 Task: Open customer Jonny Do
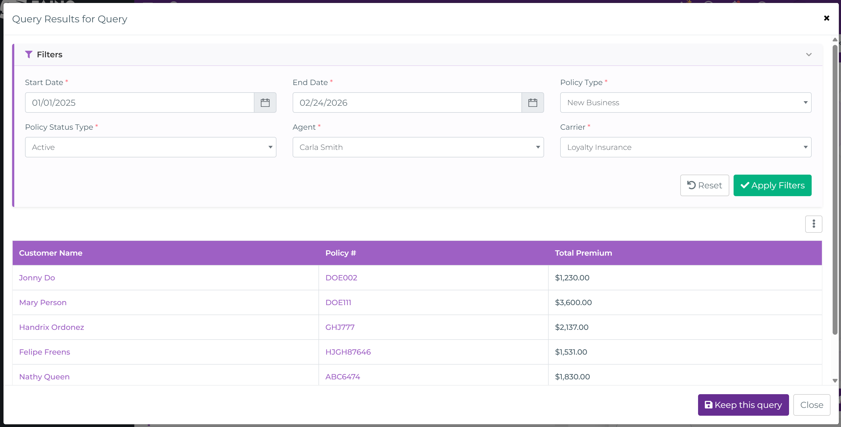pyautogui.click(x=37, y=278)
